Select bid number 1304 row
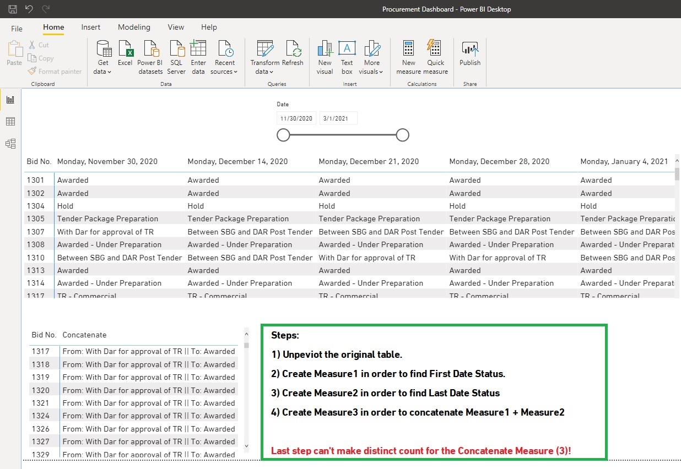681x469 pixels. [x=350, y=206]
